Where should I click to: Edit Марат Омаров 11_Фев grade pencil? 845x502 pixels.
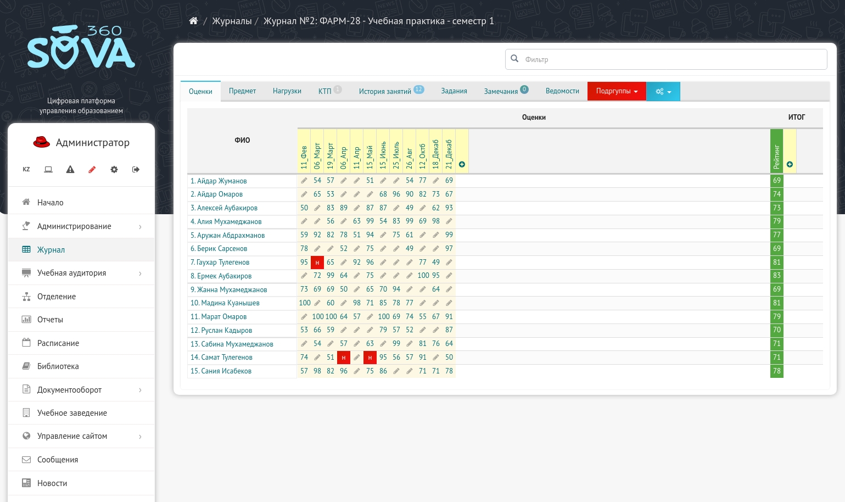(x=304, y=317)
